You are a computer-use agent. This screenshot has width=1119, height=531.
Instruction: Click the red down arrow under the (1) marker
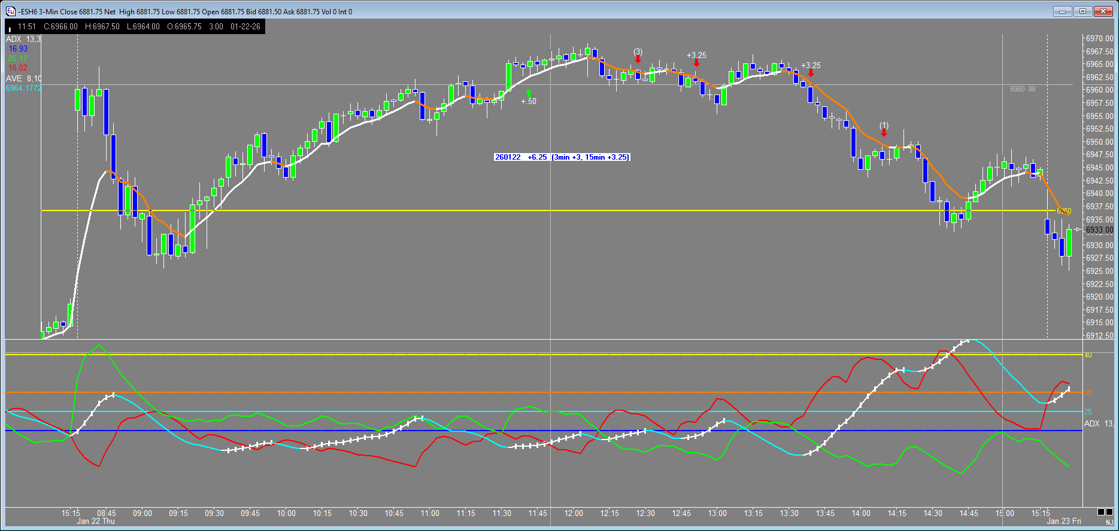(x=884, y=133)
